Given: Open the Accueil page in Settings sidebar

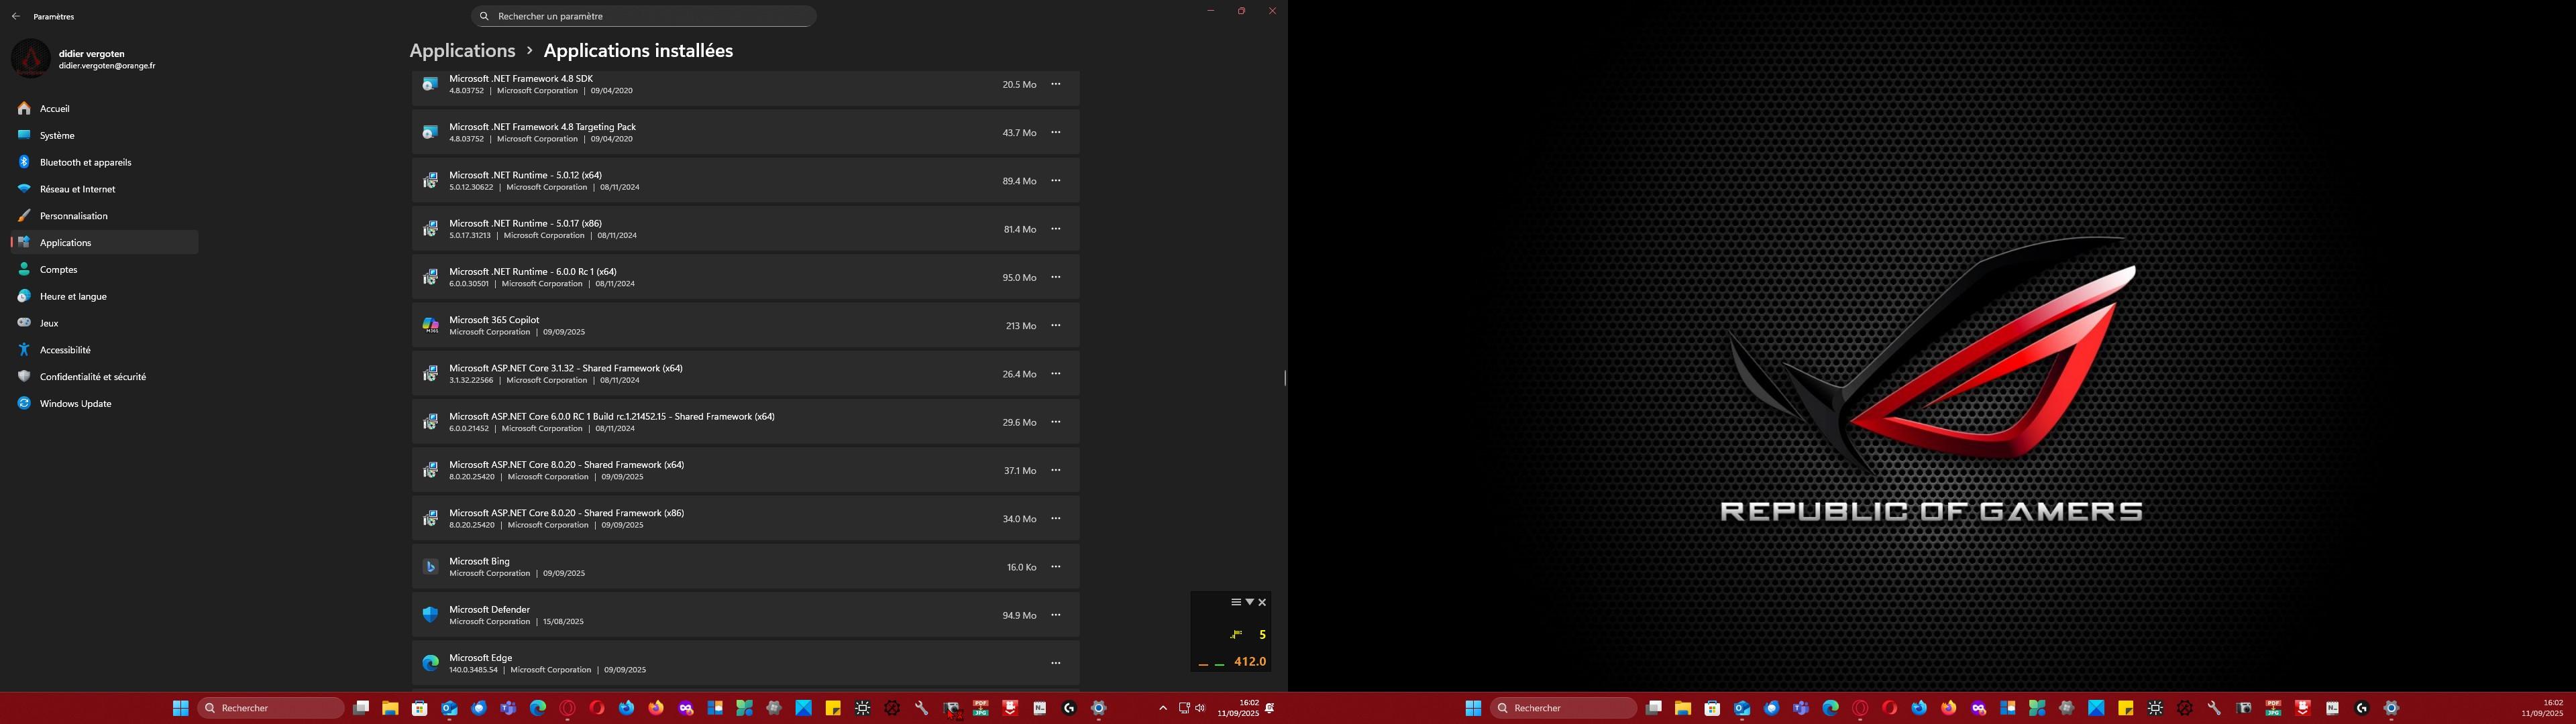Looking at the screenshot, I should 104,108.
